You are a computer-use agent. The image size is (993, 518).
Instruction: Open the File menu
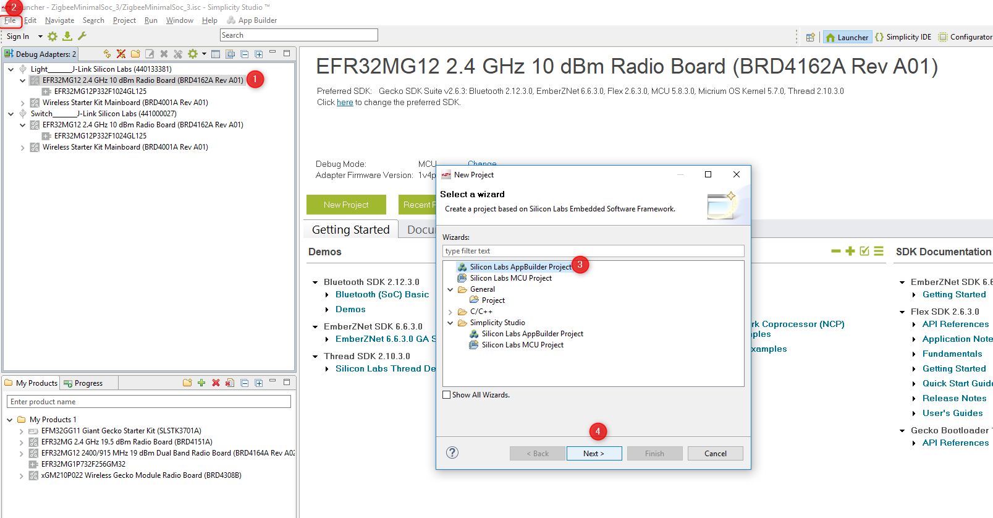tap(11, 20)
